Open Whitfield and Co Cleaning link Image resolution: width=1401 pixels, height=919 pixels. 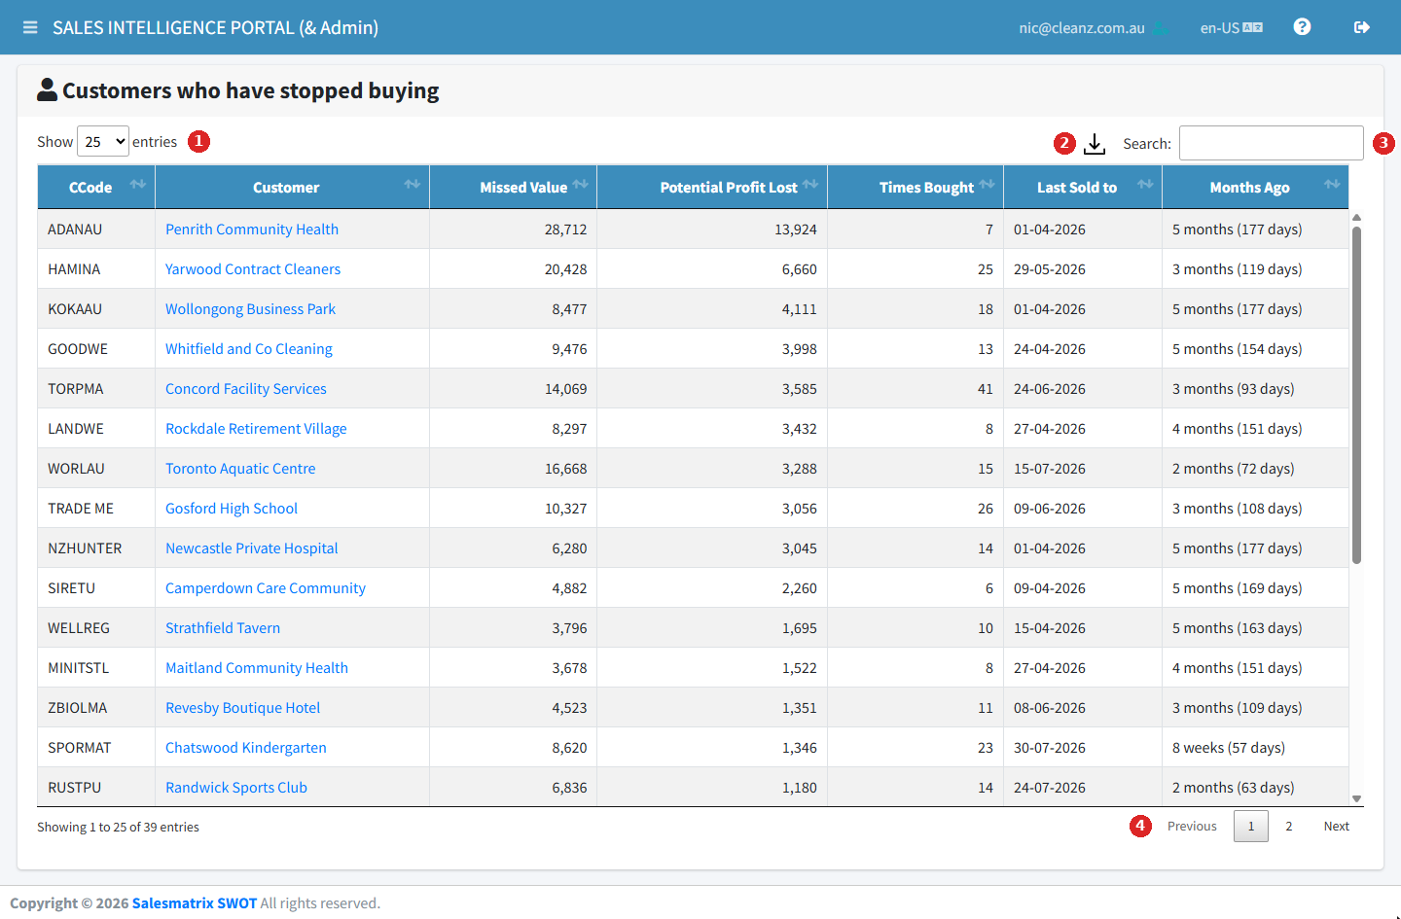[x=249, y=349]
